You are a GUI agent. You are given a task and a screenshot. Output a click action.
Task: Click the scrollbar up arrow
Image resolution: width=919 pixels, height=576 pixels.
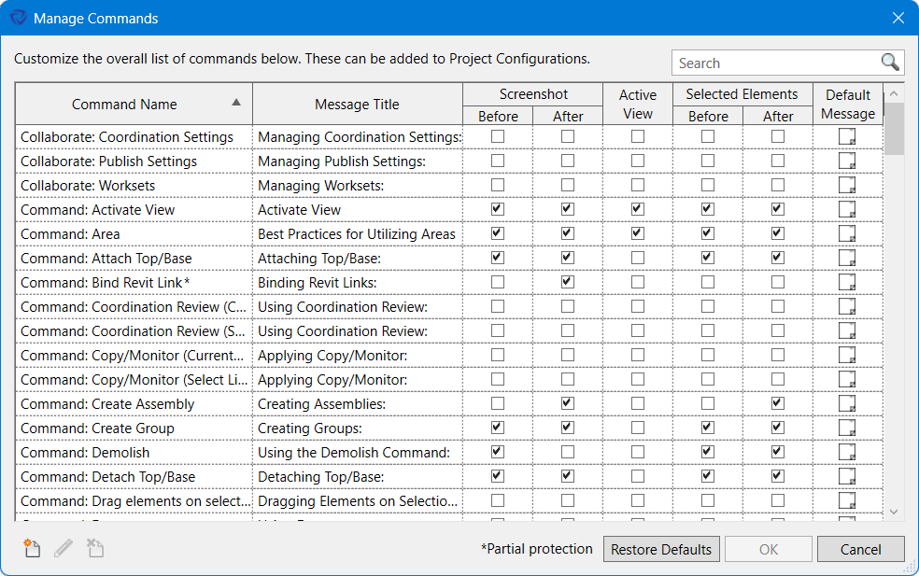tap(894, 92)
